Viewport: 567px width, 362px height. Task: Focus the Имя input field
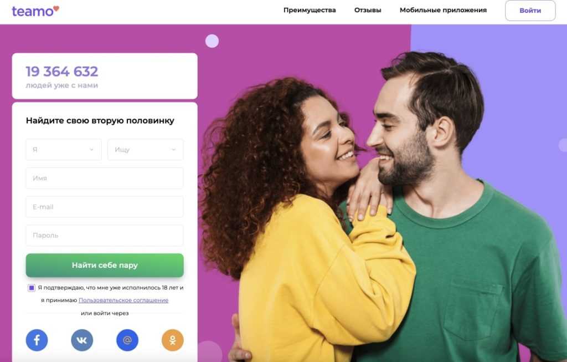coord(105,178)
